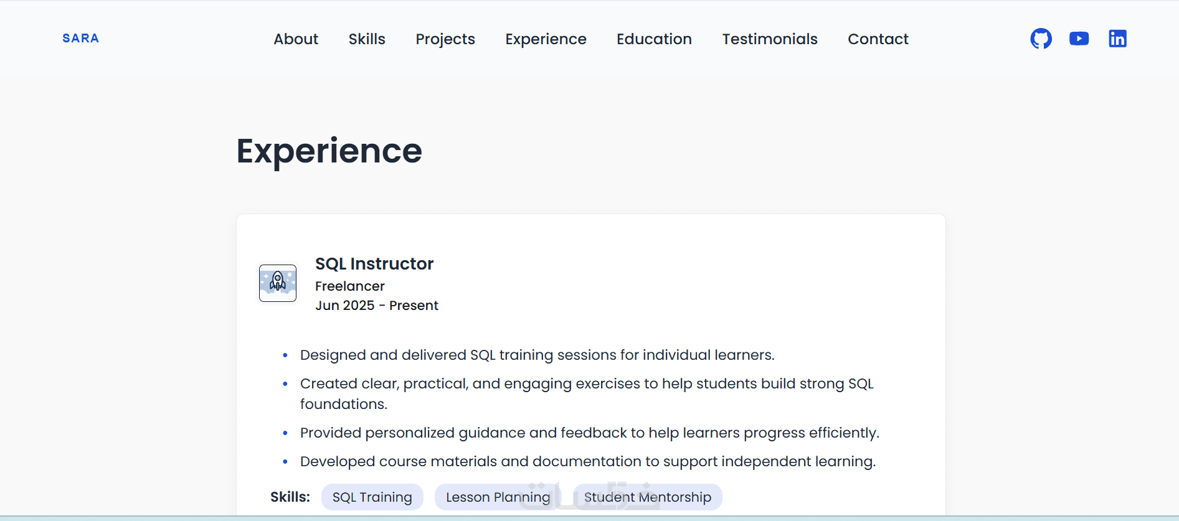1179x521 pixels.
Task: Click the Contact nav link
Action: (878, 39)
